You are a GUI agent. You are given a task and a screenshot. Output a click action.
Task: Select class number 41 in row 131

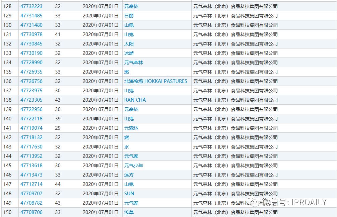(58, 34)
